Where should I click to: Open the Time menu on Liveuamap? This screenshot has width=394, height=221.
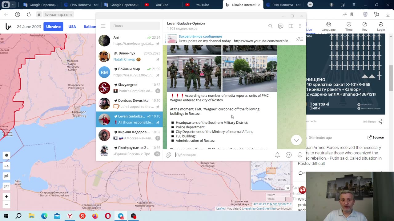pyautogui.click(x=349, y=27)
